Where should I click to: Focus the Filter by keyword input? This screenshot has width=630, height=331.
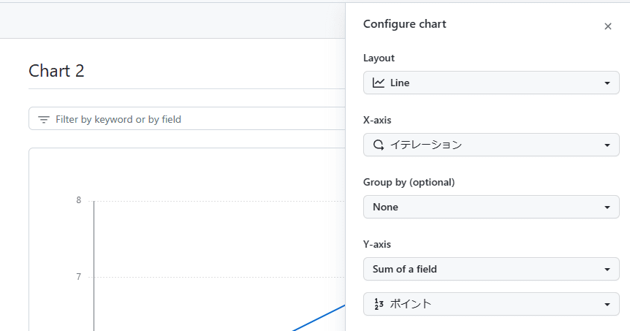click(183, 119)
